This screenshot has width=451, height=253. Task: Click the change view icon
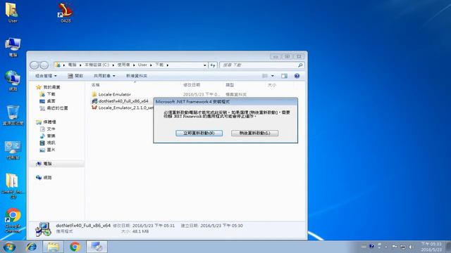(265, 76)
